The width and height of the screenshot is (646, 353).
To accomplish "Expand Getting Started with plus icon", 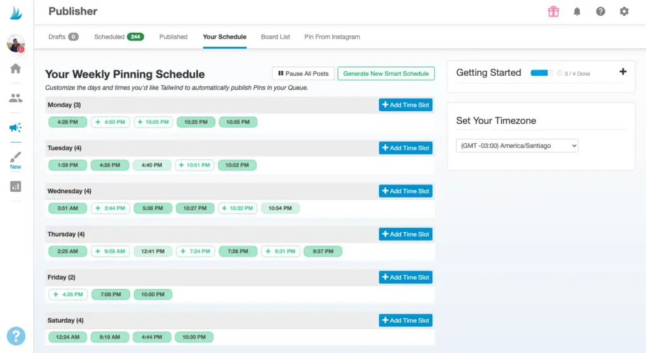I will tap(623, 72).
